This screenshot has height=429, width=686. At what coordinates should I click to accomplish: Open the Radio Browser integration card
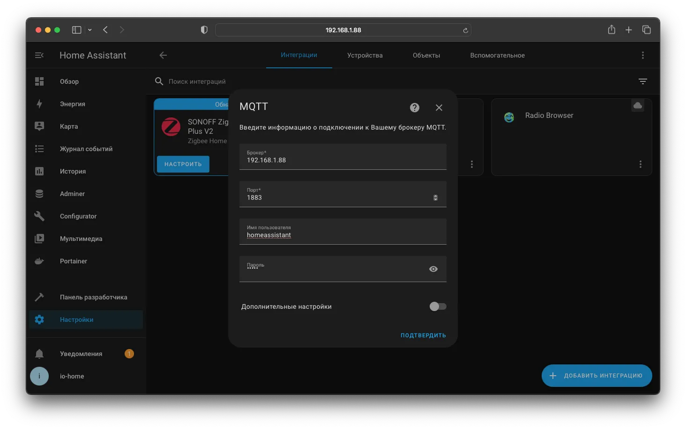(x=572, y=137)
